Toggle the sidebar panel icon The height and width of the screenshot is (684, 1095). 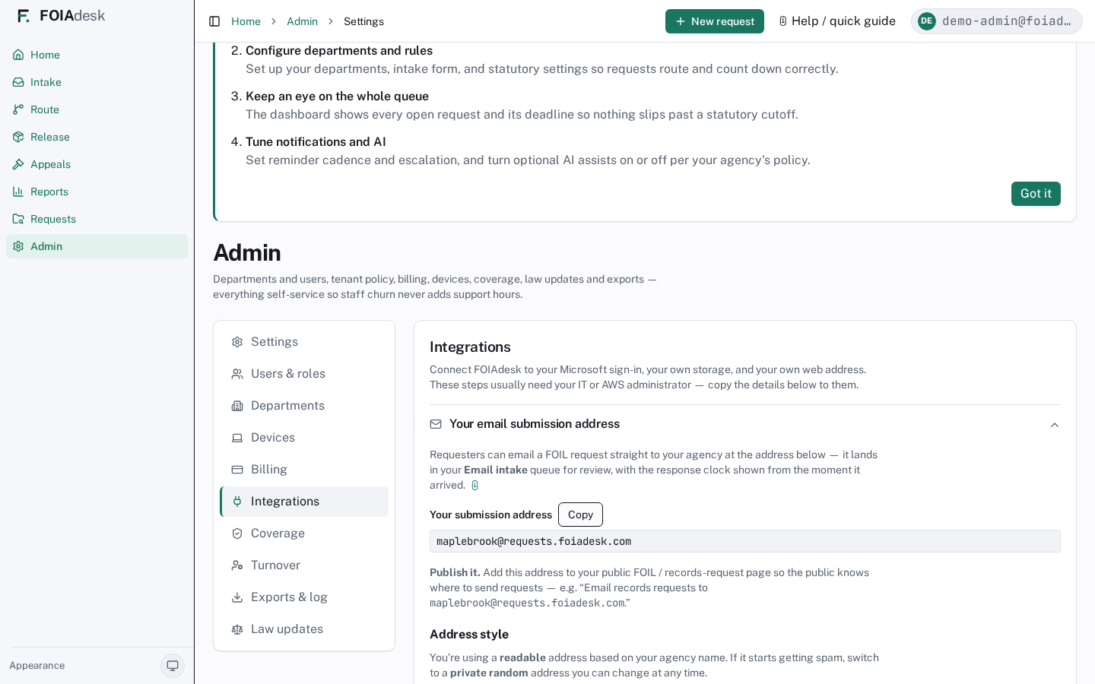point(214,21)
